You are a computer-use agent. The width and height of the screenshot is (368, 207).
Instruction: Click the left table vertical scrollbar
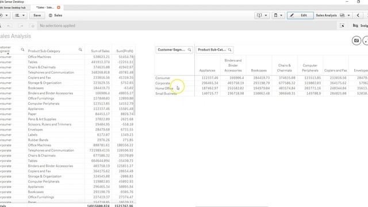coord(135,85)
